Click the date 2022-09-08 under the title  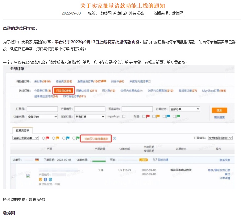pyautogui.click(x=71, y=13)
